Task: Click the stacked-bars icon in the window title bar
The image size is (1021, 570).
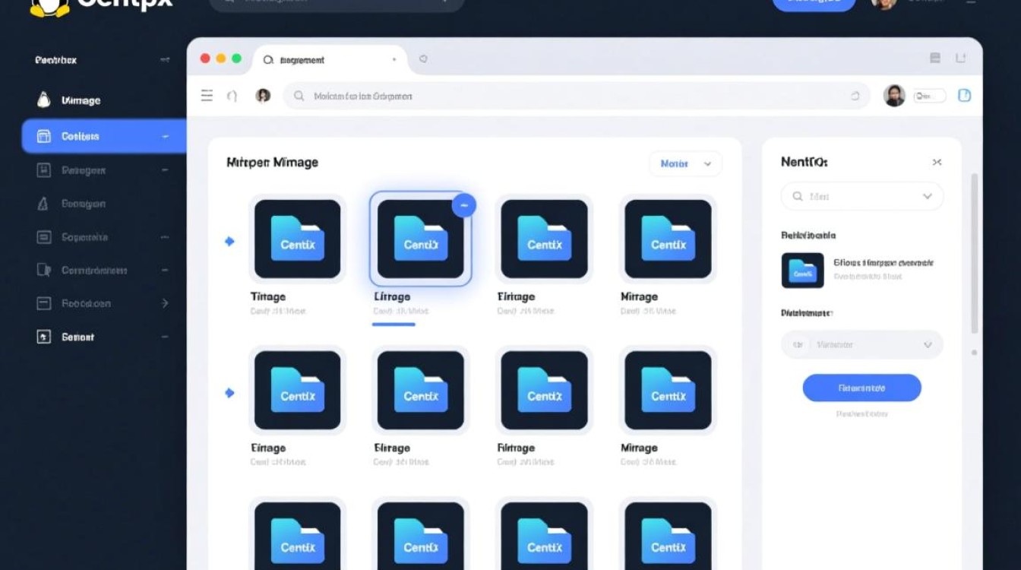Action: pyautogui.click(x=935, y=58)
